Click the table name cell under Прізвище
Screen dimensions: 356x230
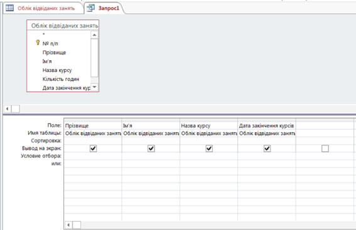93,133
